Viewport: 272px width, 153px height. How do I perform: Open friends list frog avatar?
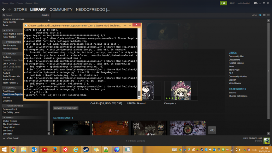tap(267, 141)
